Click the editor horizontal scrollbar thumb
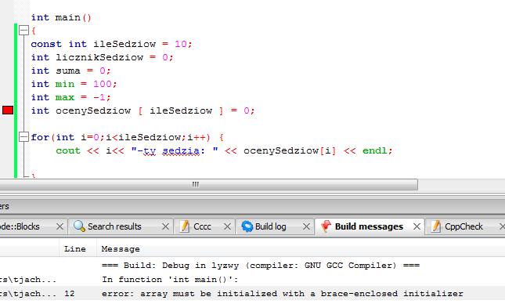 (x=209, y=184)
